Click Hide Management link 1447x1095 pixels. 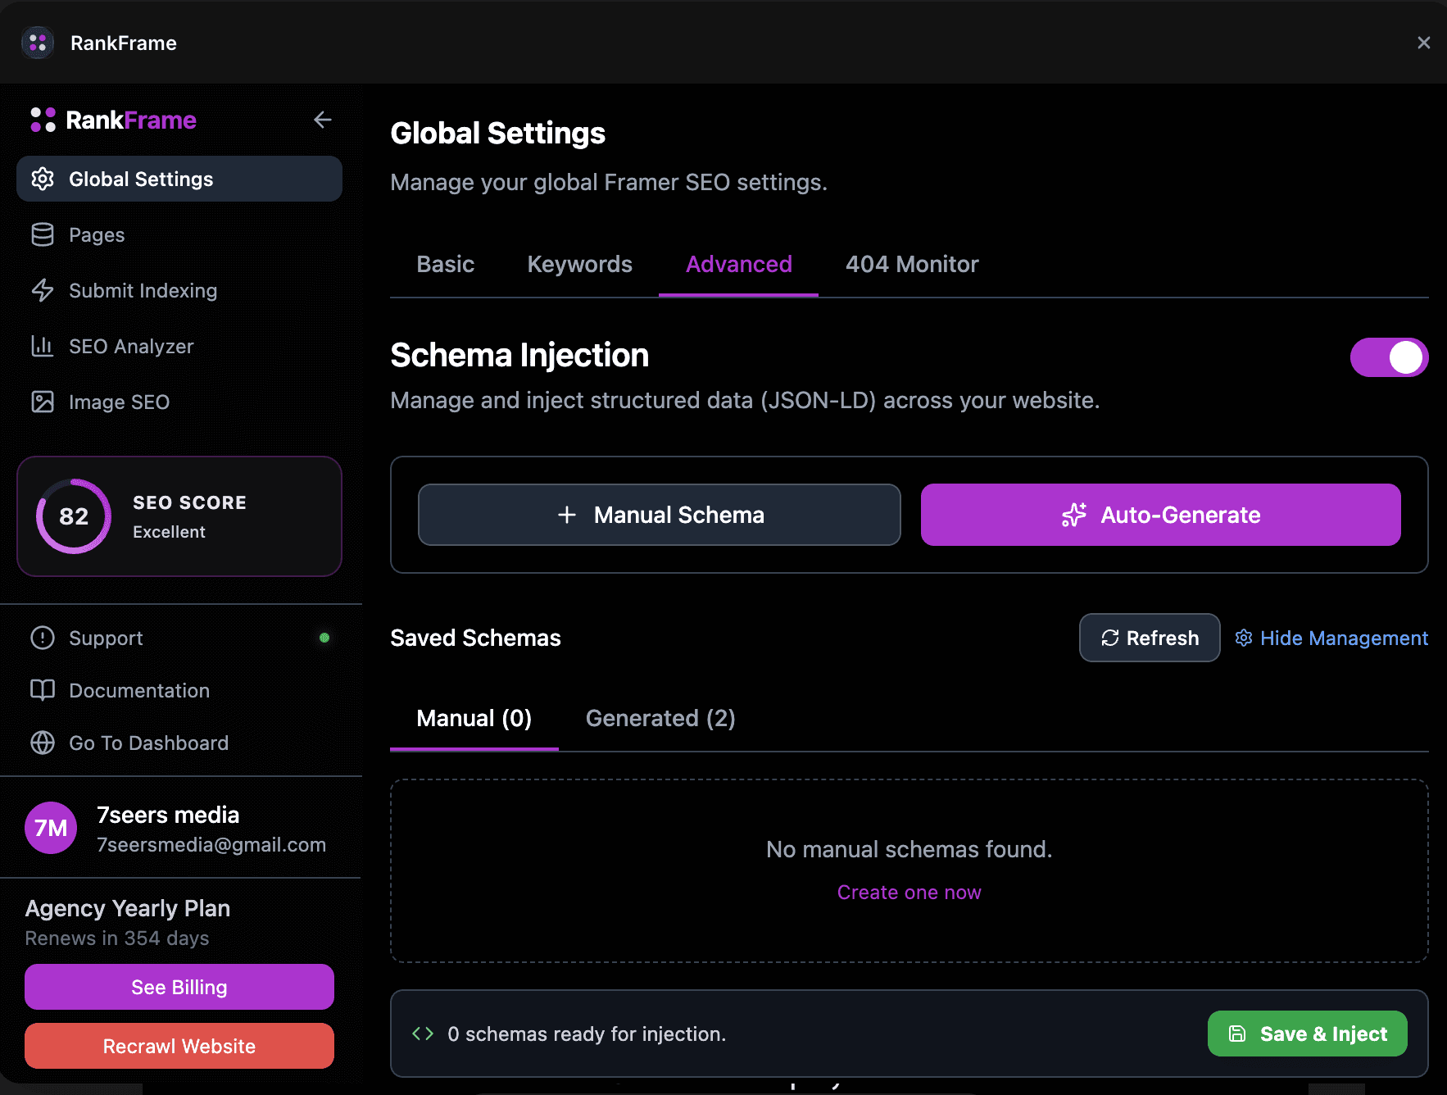click(1331, 638)
